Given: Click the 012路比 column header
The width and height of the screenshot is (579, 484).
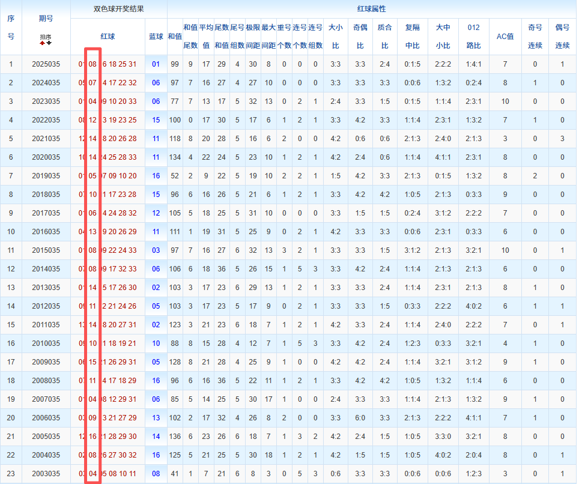Looking at the screenshot, I should click(473, 37).
